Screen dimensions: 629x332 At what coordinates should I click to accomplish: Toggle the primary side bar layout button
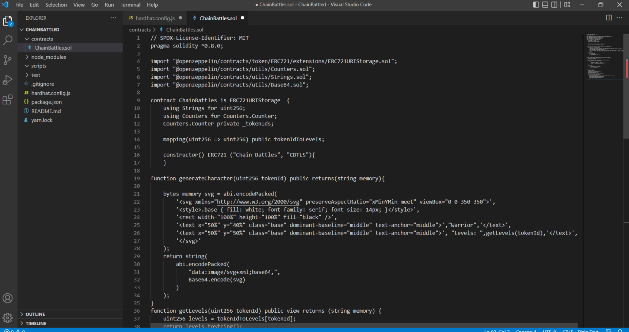(x=536, y=5)
